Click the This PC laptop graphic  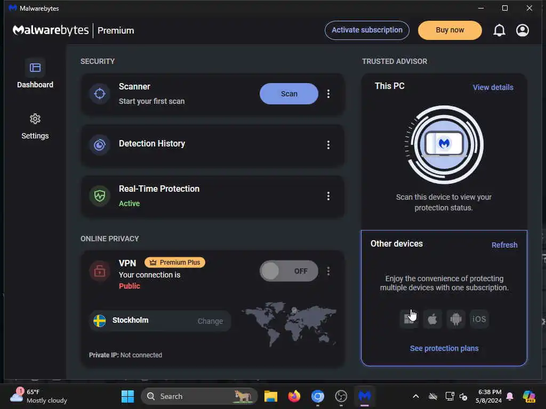pyautogui.click(x=444, y=144)
